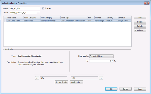Open the Data quality dropdown

tap(101, 56)
